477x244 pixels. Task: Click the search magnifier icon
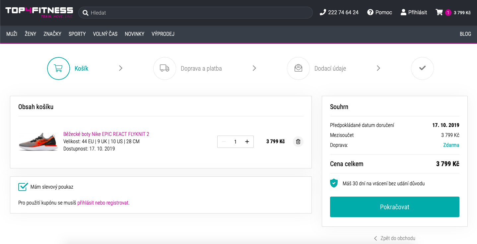coord(85,13)
